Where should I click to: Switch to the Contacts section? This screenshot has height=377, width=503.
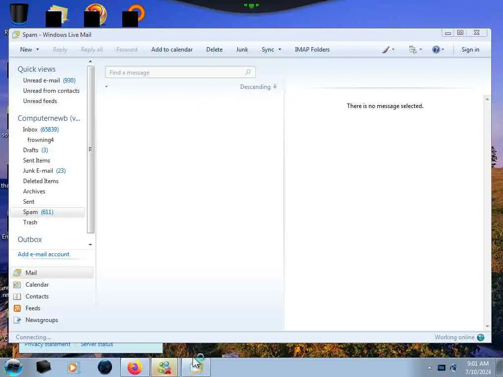[x=37, y=296]
